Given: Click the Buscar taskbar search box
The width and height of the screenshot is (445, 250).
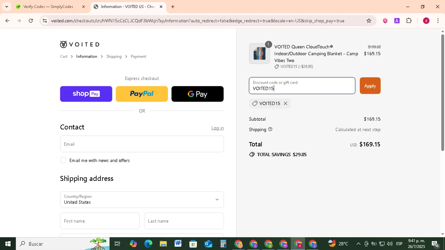Looking at the screenshot, I should [x=63, y=244].
